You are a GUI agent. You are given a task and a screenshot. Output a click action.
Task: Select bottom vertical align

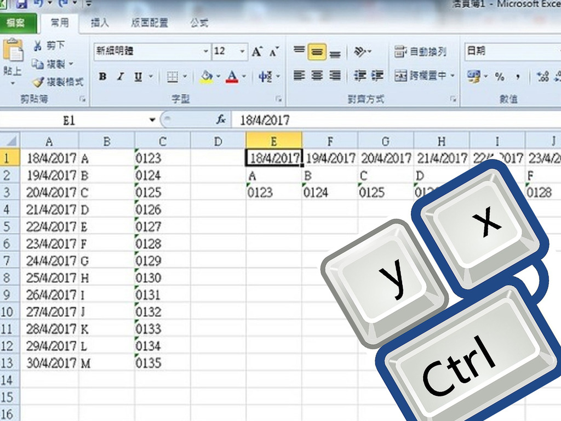[335, 54]
